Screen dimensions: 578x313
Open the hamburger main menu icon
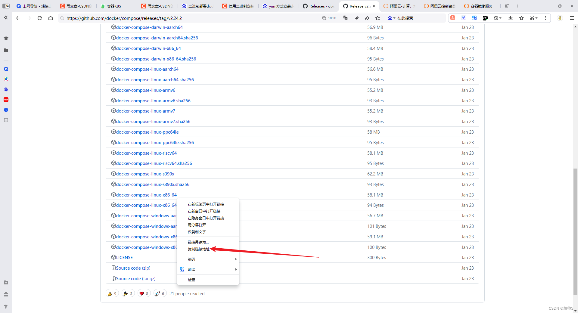pos(572,18)
